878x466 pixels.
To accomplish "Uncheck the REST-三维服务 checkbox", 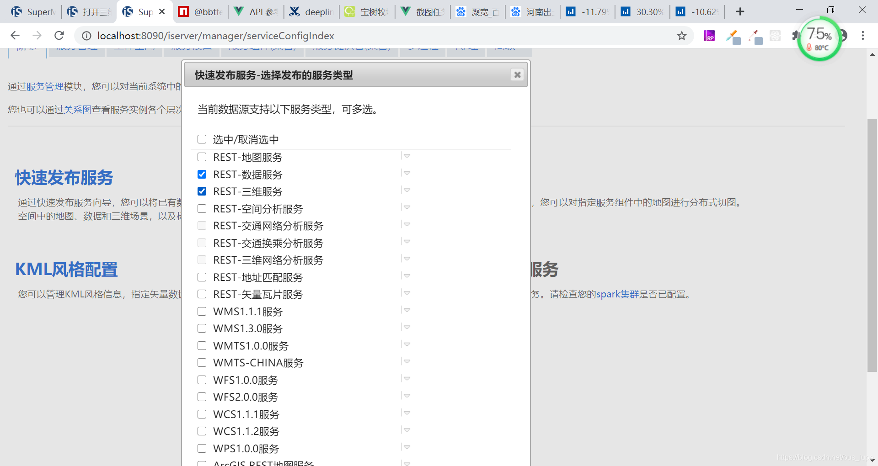I will tap(202, 191).
